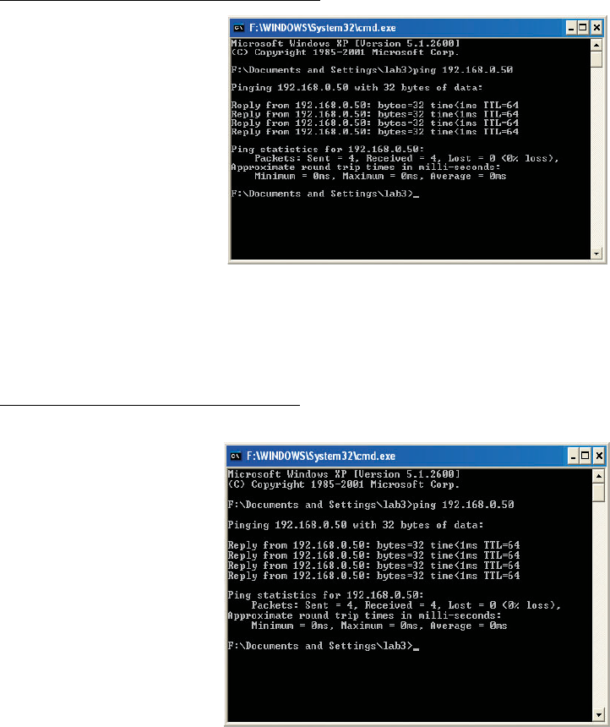This screenshot has width=610, height=727.
Task: Focus the upper window's title bar text
Action: click(323, 28)
